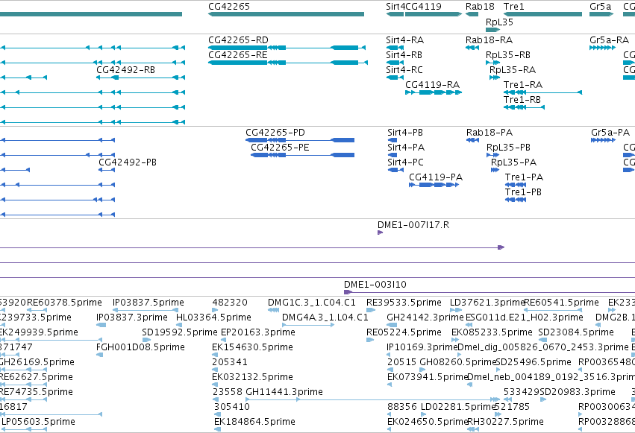
Task: Select the RpL35-RB transcript label
Action: coord(508,55)
